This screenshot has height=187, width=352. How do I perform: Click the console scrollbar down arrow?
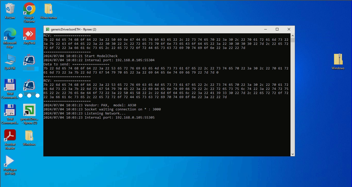293,154
